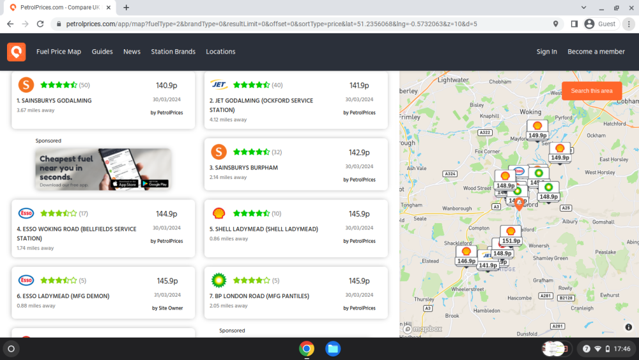Open the ChromeOS launcher button

pyautogui.click(x=12, y=348)
